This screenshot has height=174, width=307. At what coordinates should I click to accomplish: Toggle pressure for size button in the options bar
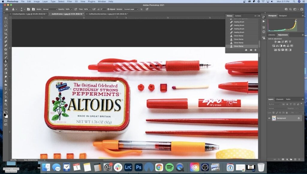point(147,9)
